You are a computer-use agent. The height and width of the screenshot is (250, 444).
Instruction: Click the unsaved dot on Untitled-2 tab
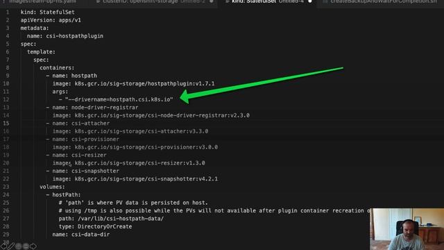coord(211,1)
